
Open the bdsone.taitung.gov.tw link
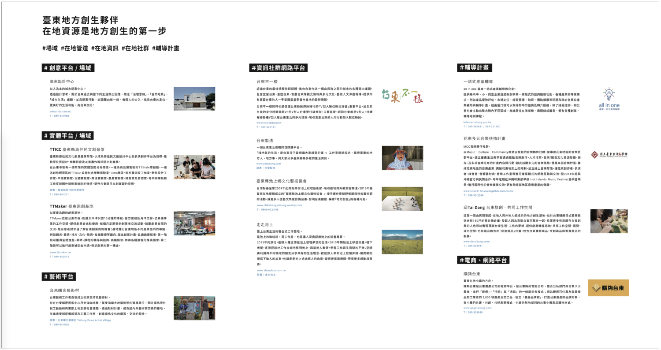(477, 122)
